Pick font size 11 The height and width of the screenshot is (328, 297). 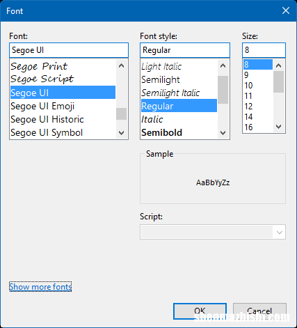pyautogui.click(x=258, y=95)
